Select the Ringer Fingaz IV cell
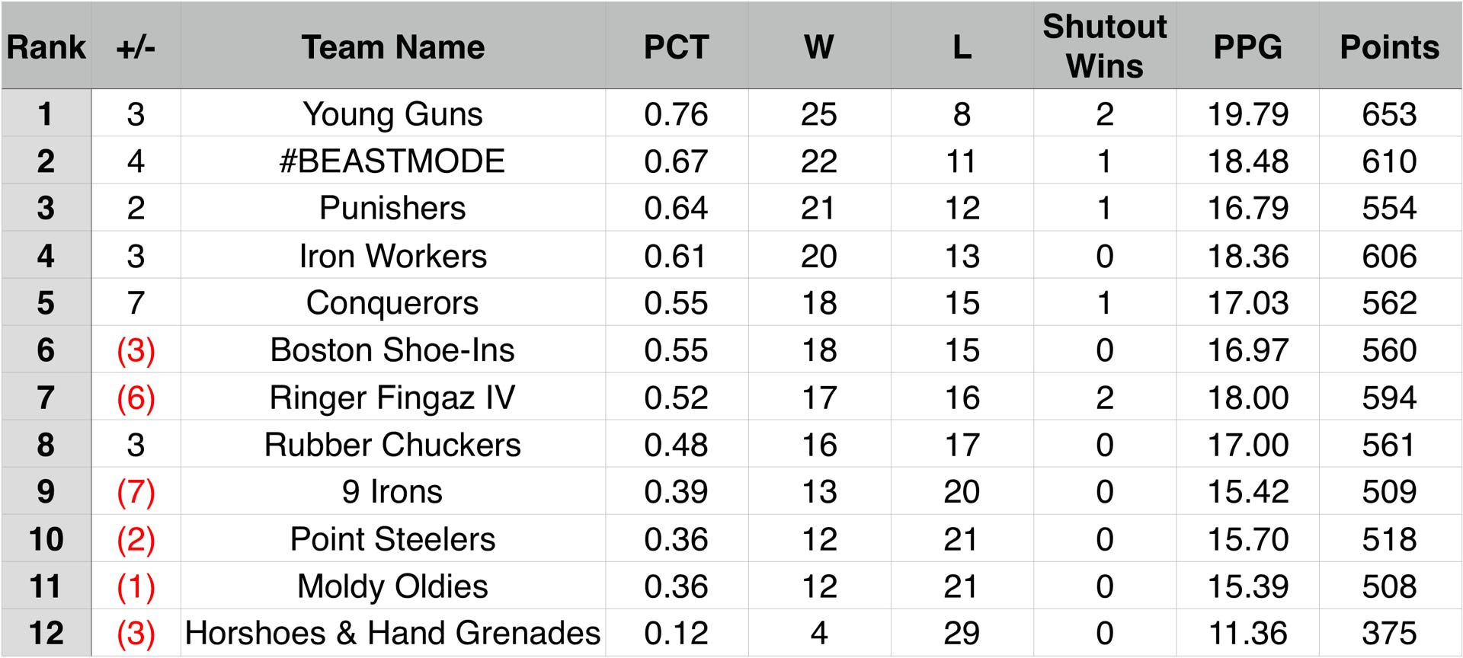Viewport: 1463px width, 658px height. 392,398
